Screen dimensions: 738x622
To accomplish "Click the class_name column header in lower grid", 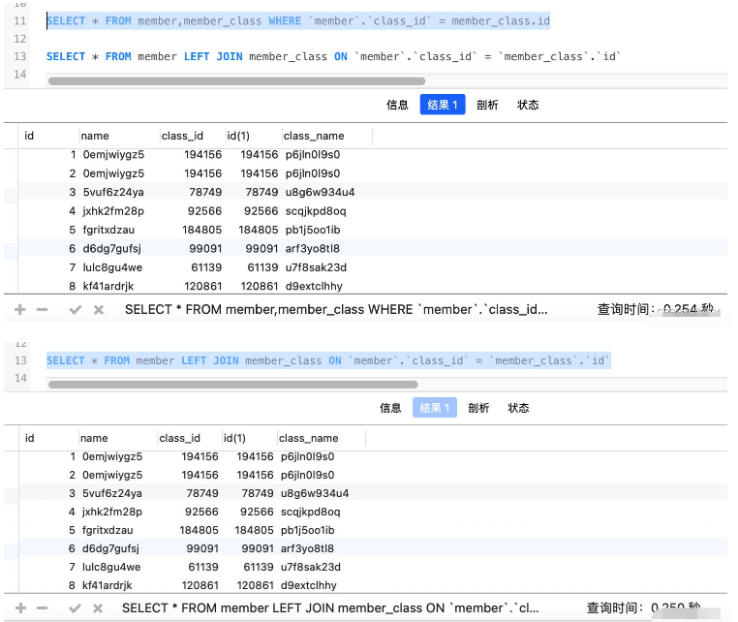I will [308, 438].
